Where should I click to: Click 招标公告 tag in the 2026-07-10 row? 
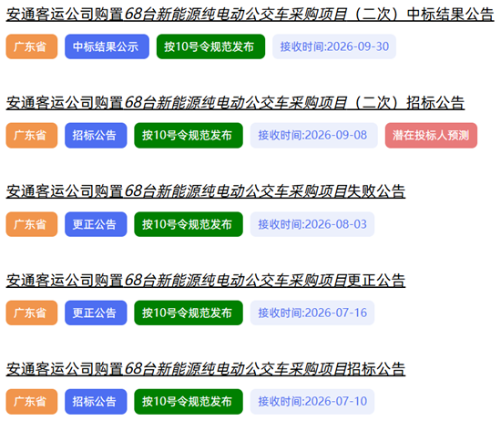pyautogui.click(x=96, y=402)
